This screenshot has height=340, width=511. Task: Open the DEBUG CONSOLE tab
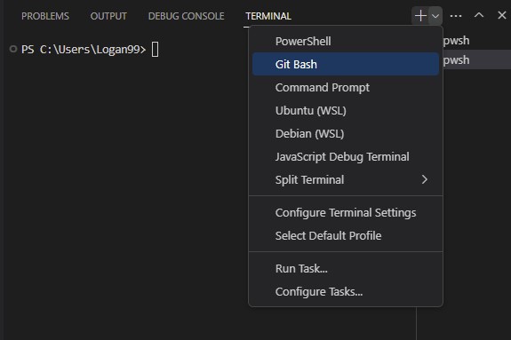[186, 16]
